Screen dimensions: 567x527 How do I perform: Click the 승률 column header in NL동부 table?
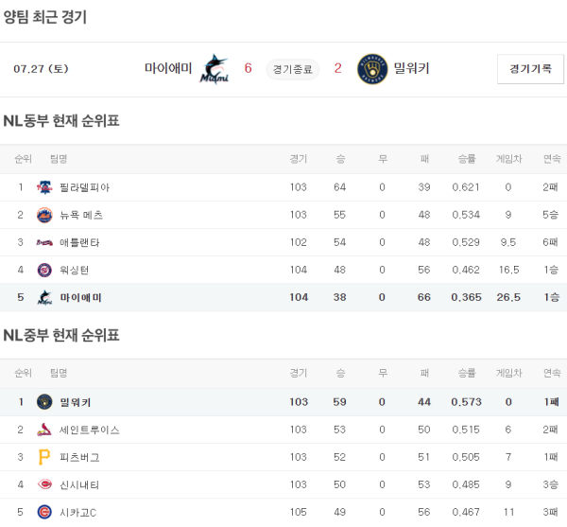466,159
